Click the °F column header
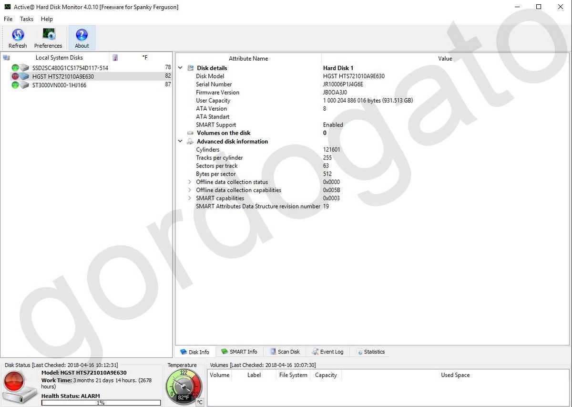This screenshot has width=572, height=407. point(144,57)
